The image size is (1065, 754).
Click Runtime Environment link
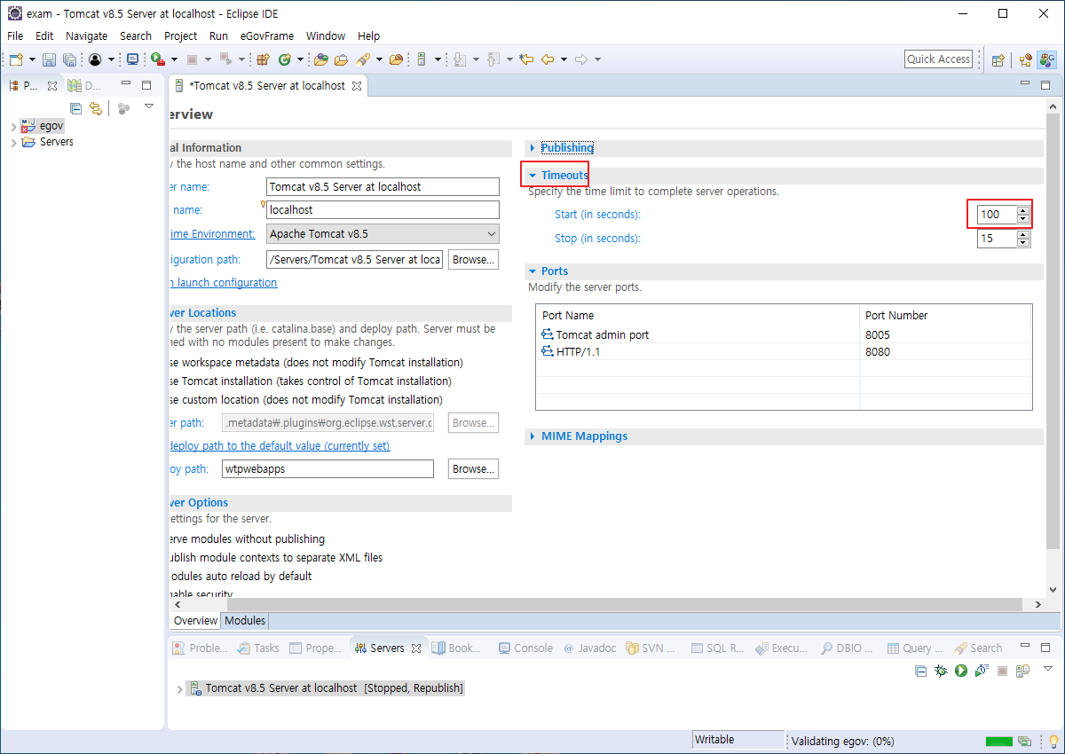coord(212,234)
